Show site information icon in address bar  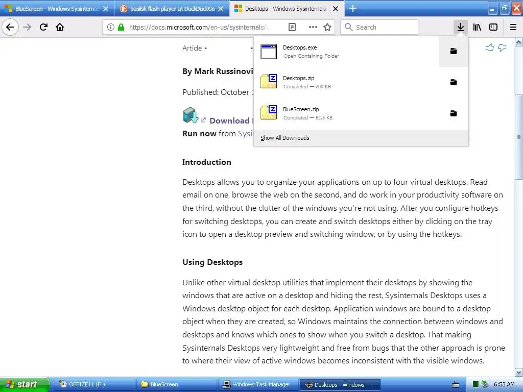[x=111, y=28]
